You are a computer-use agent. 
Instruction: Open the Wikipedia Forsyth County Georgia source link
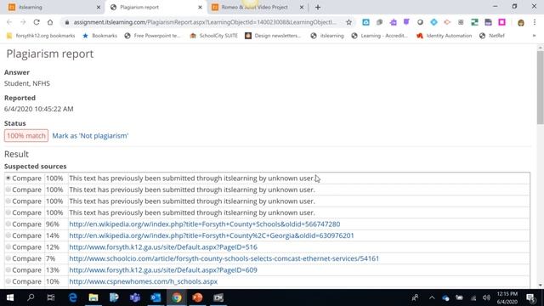[x=212, y=235]
